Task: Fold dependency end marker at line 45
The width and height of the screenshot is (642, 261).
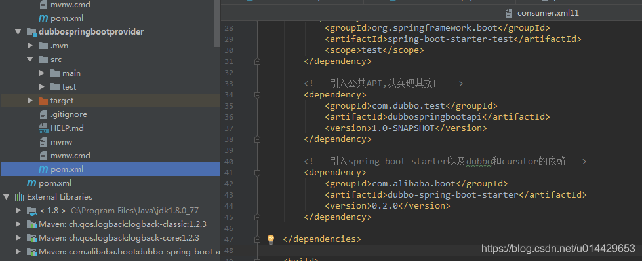Action: click(257, 217)
